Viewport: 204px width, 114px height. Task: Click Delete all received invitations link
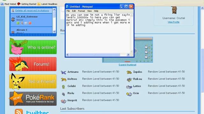tap(32, 10)
